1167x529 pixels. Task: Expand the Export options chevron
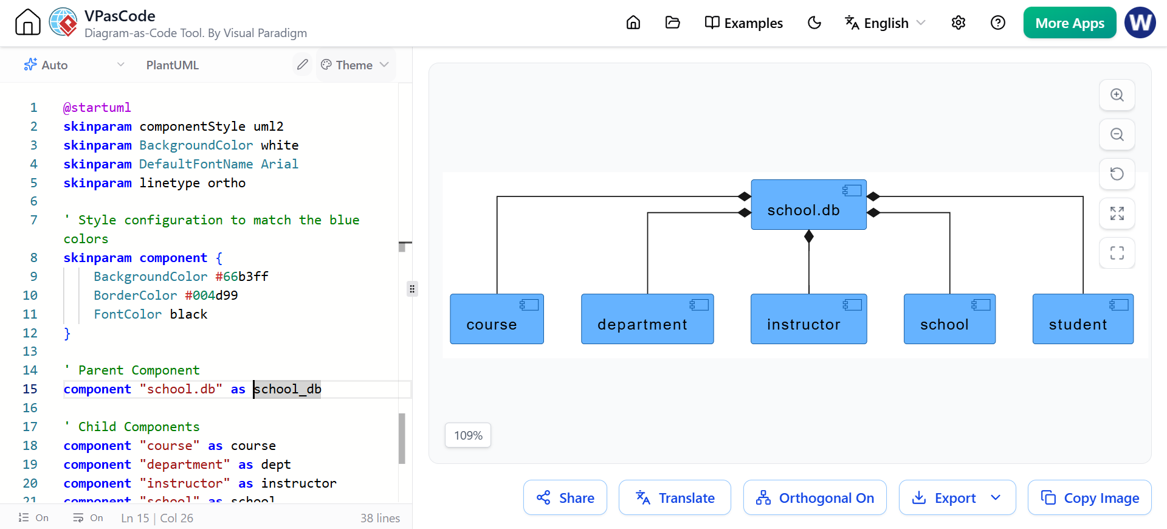(996, 498)
